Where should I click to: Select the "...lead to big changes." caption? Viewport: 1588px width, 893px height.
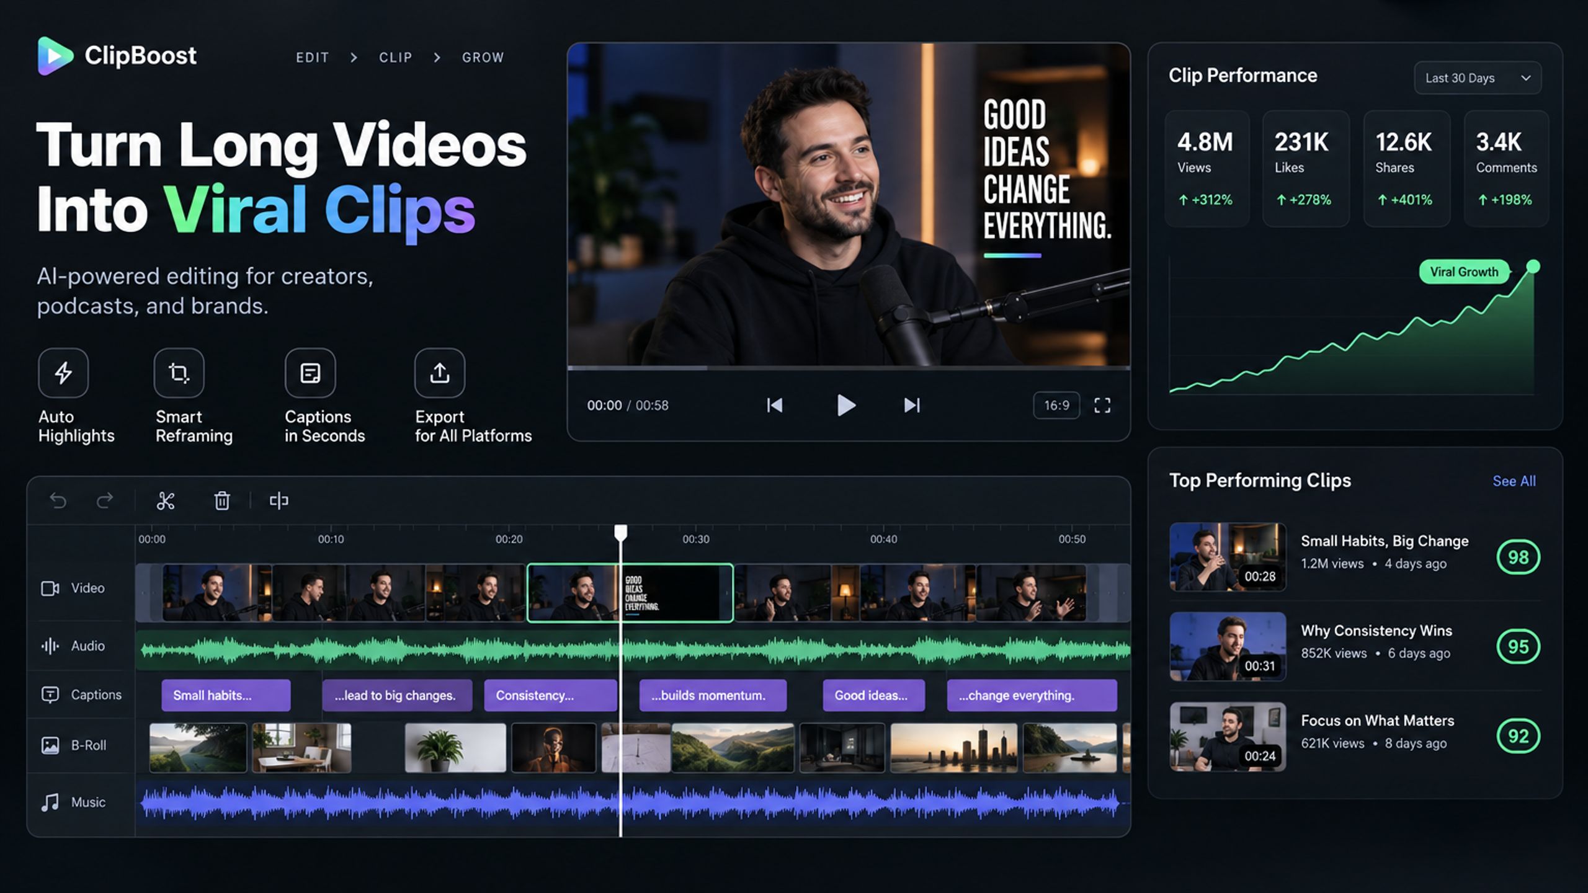397,696
